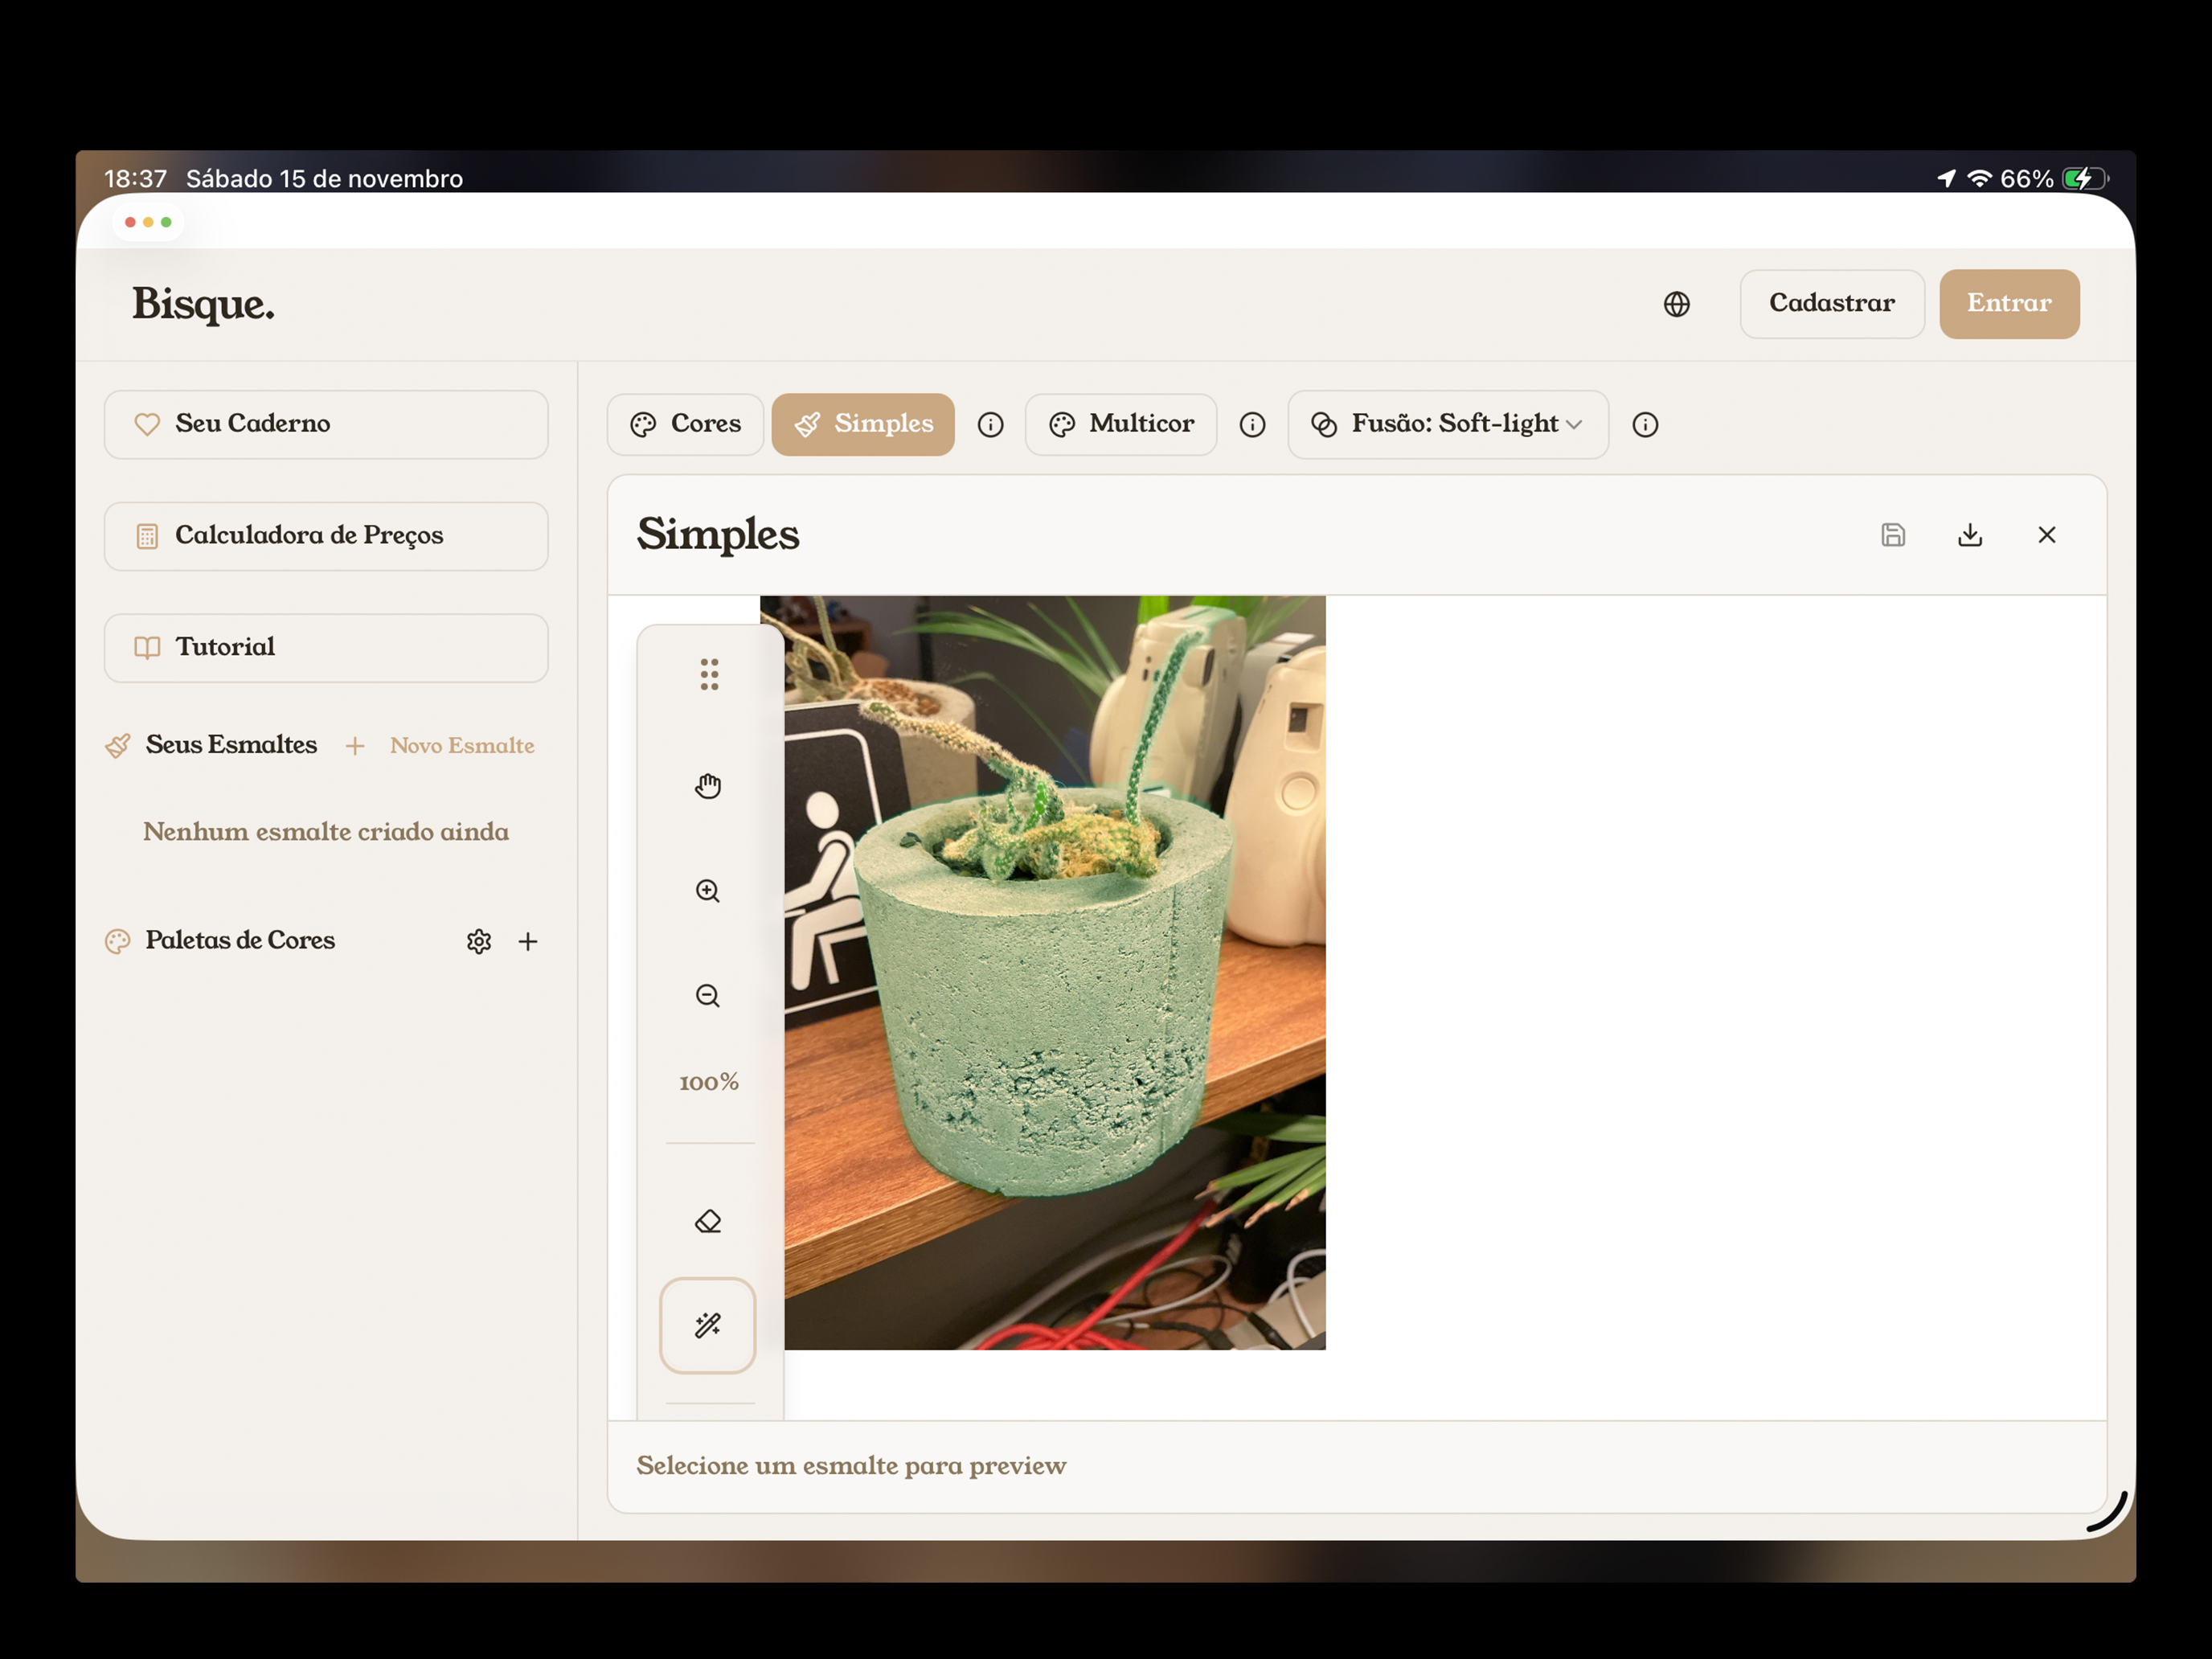Click the Cadastrar button
Viewport: 2212px width, 1659px height.
pos(1832,304)
